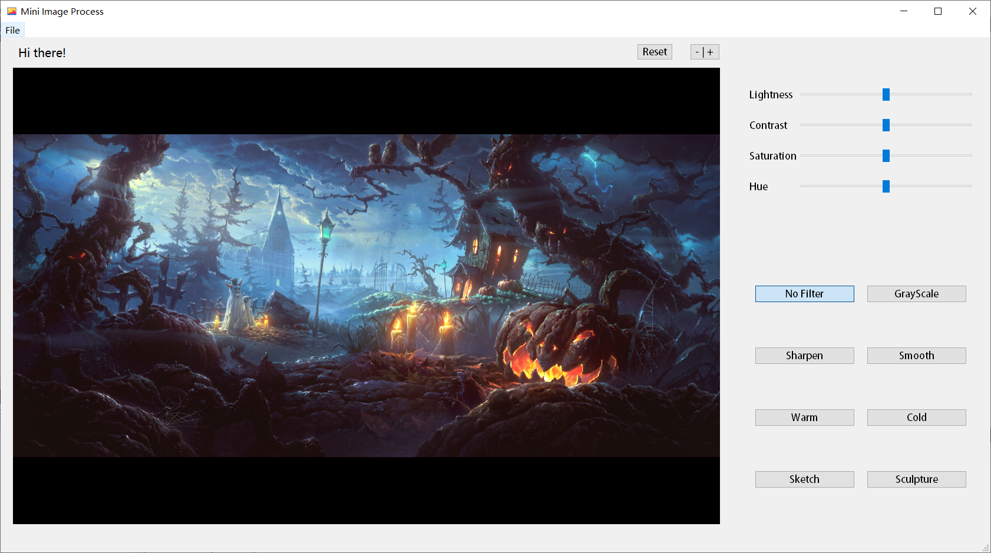Select the No Filter option
Image resolution: width=991 pixels, height=553 pixels.
point(804,294)
